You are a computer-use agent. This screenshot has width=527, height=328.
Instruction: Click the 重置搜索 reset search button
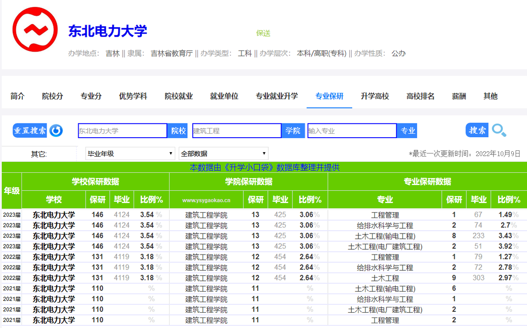[30, 131]
